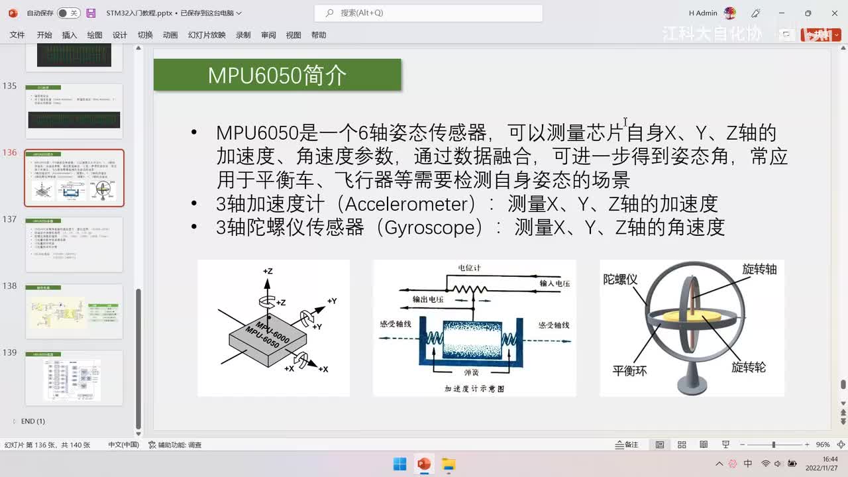Click the main editor vertical scrollbar thumb
This screenshot has height=477, width=848.
click(x=843, y=385)
